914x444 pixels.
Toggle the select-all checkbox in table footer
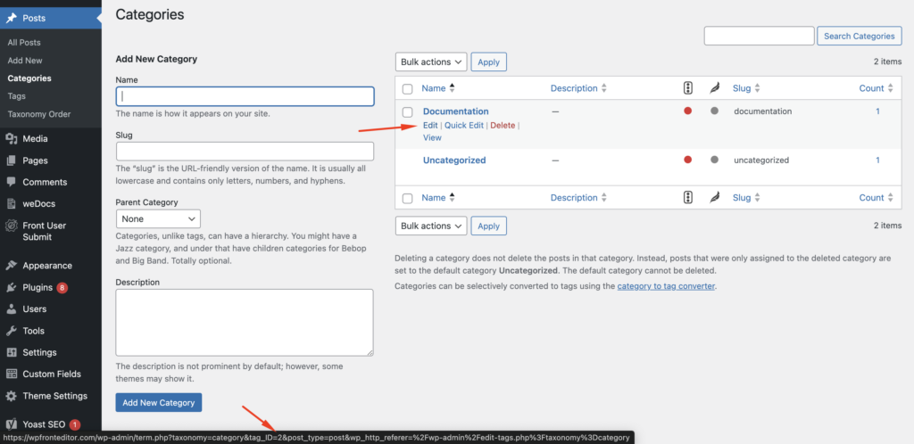408,198
